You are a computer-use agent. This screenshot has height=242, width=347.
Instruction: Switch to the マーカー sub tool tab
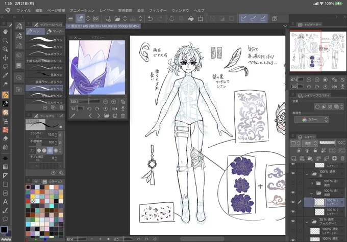click(x=55, y=32)
